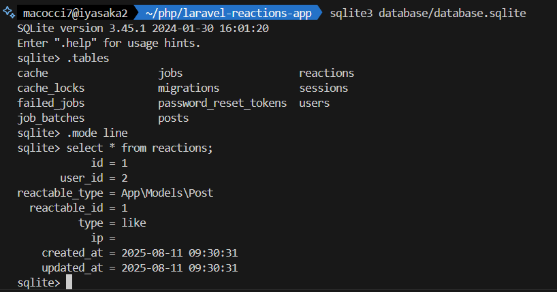This screenshot has width=557, height=292.
Task: Click the posts table name
Action: tap(173, 118)
